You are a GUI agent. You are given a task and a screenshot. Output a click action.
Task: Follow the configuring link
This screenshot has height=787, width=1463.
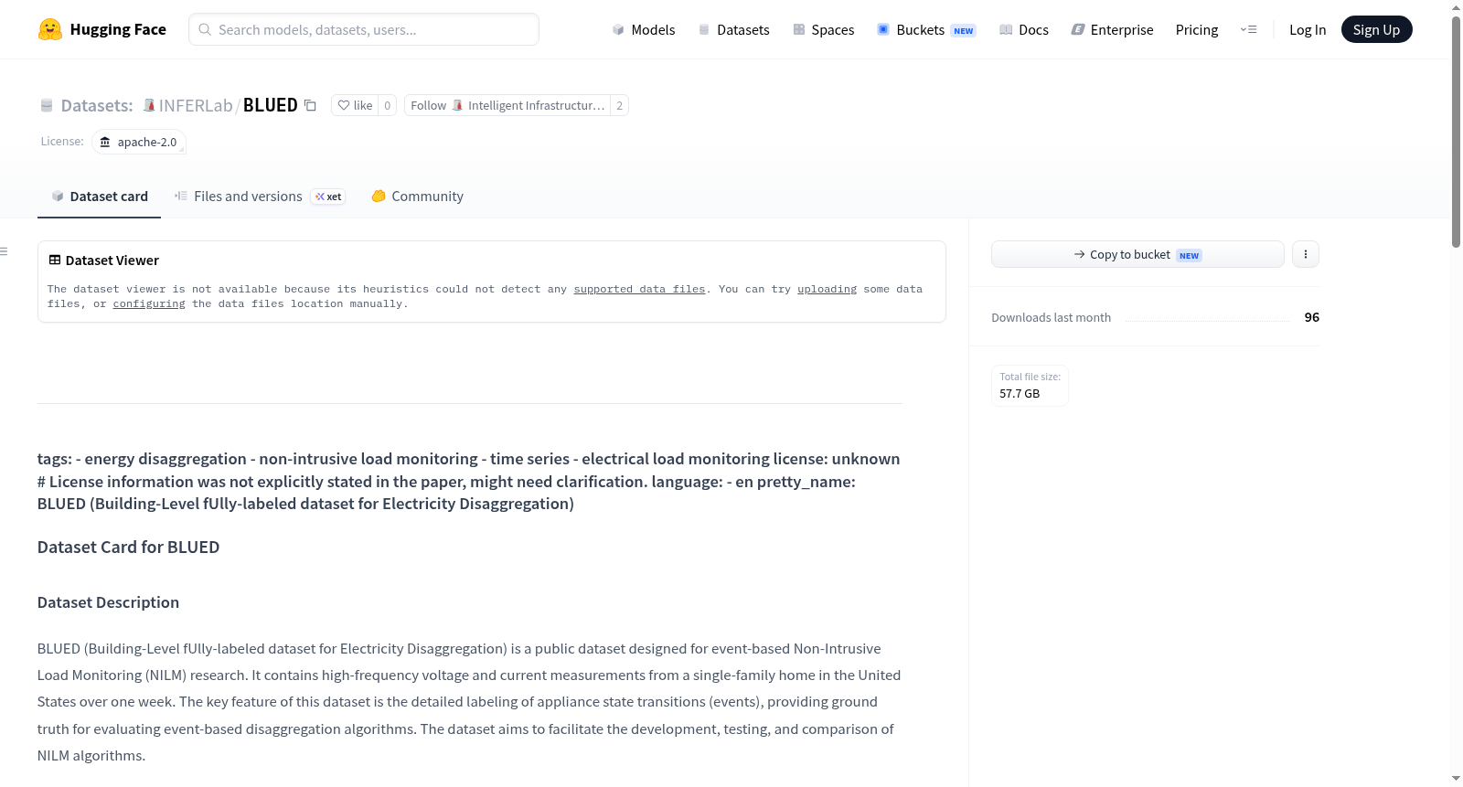[149, 303]
